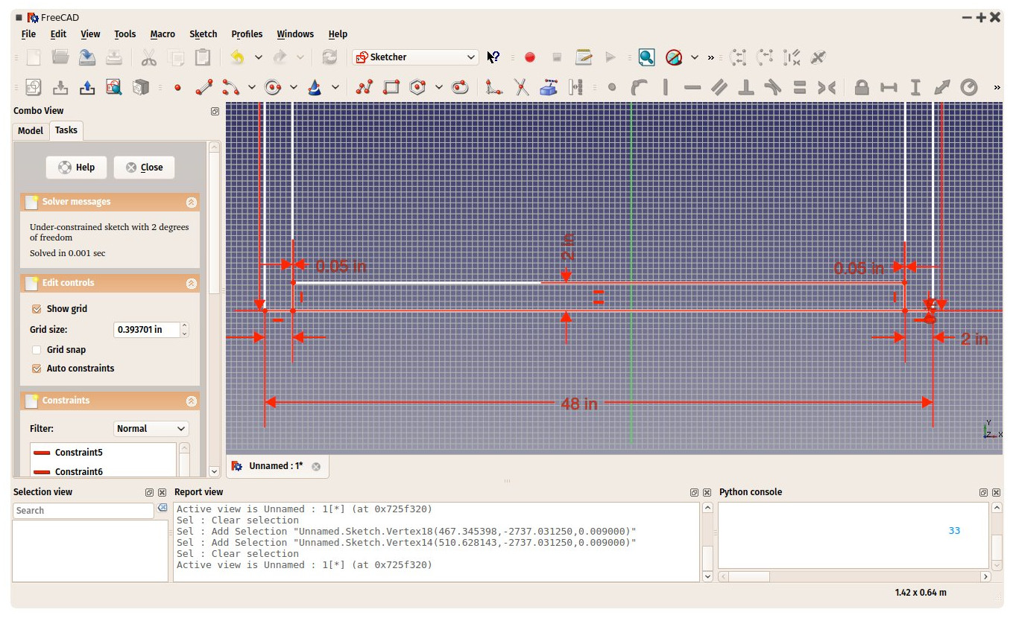Viewport: 1016px width, 618px height.
Task: Select the Create Rectangle tool
Action: click(x=391, y=88)
